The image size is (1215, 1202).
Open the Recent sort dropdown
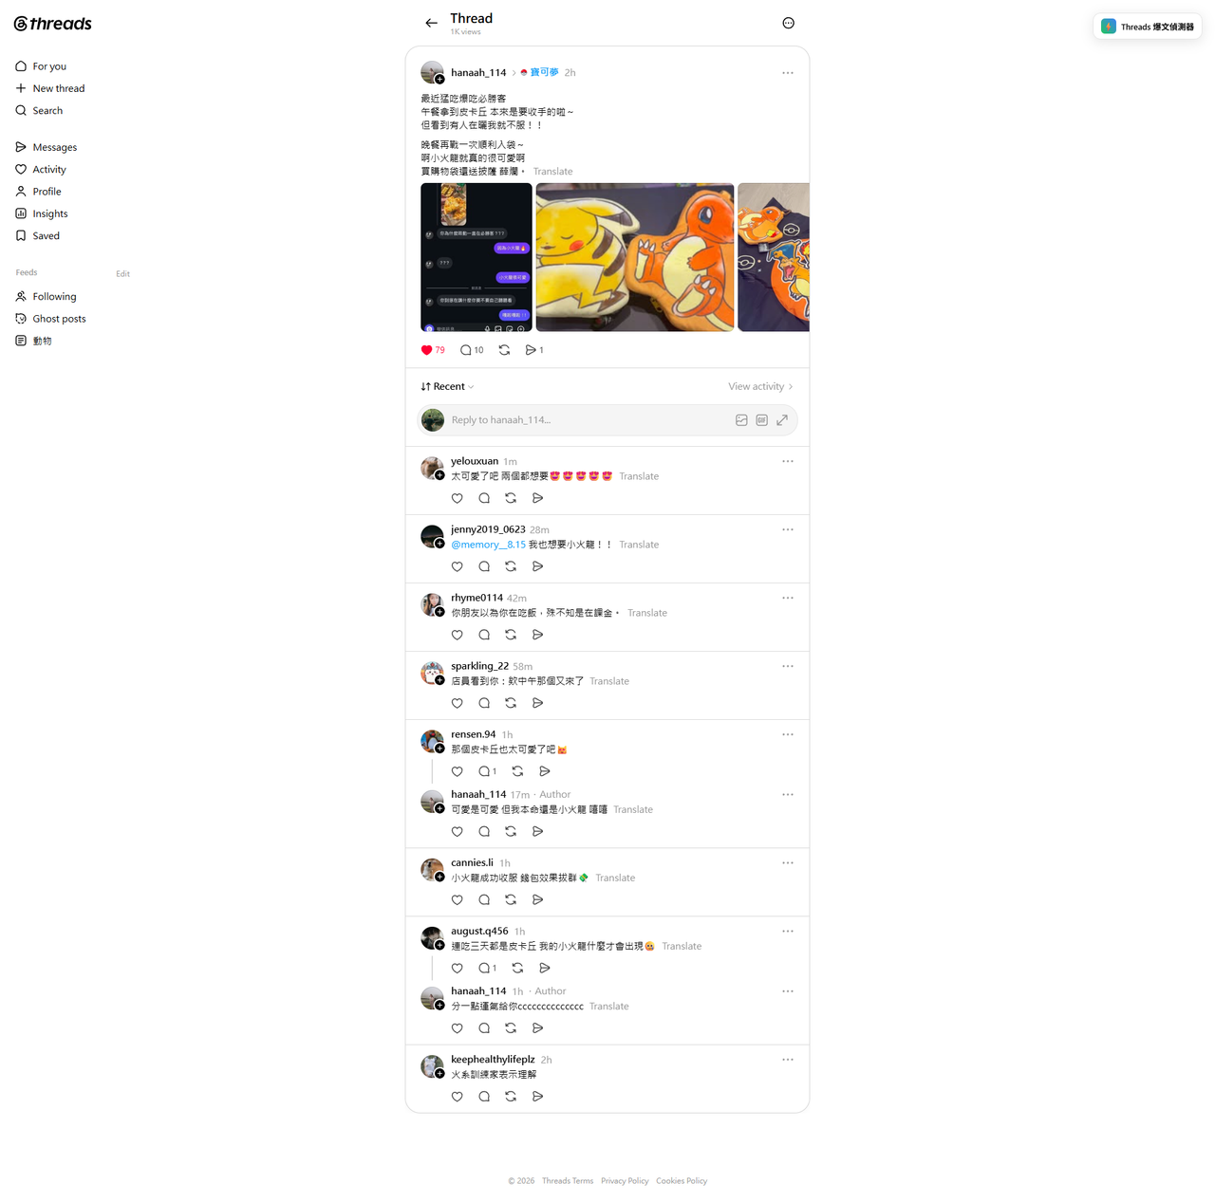point(447,386)
